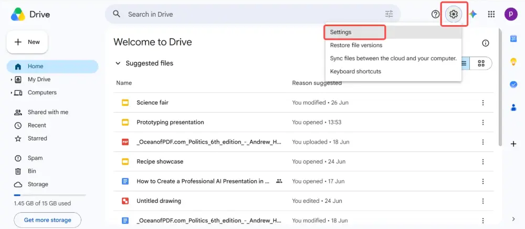525x229 pixels.
Task: Click the magnifier search icon
Action: pos(116,14)
